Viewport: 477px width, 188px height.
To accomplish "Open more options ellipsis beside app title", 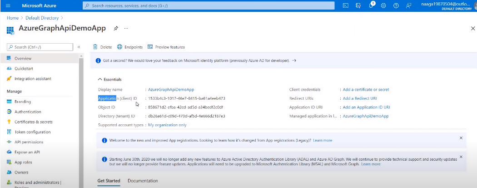I will [x=126, y=28].
